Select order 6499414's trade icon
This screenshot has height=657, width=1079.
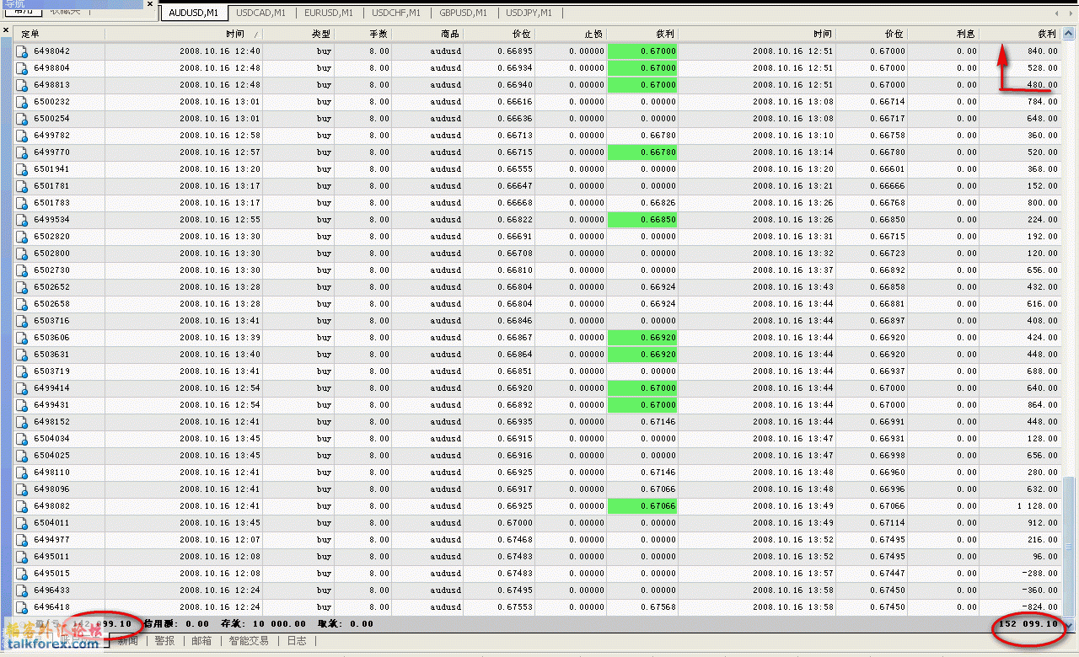pos(23,388)
